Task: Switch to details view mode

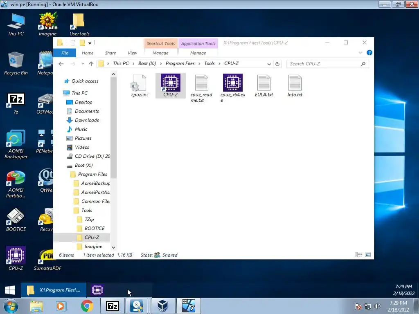Action: pyautogui.click(x=359, y=255)
